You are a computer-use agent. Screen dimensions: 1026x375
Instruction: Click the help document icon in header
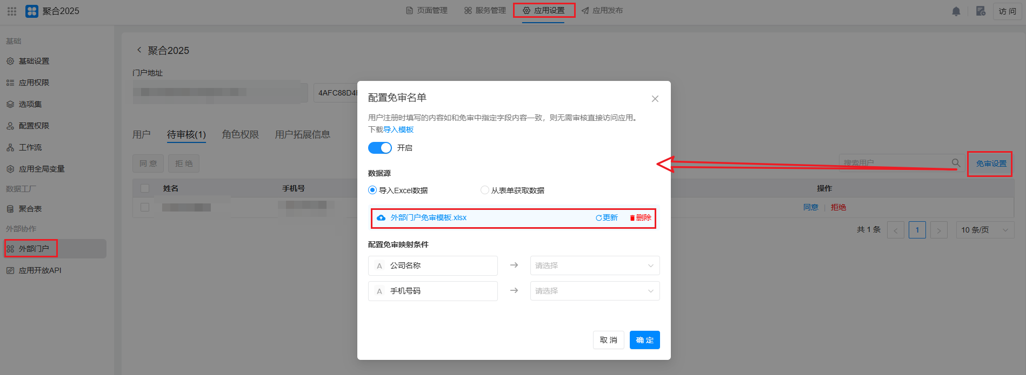point(981,11)
